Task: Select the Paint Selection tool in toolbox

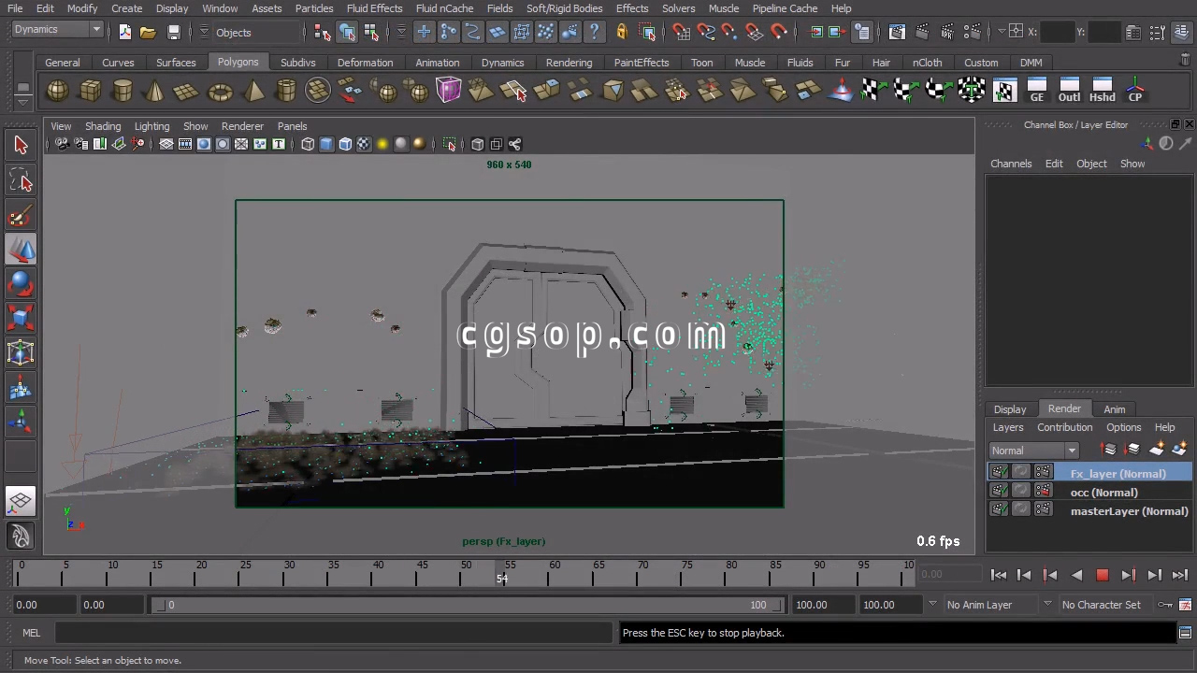Action: tap(21, 217)
